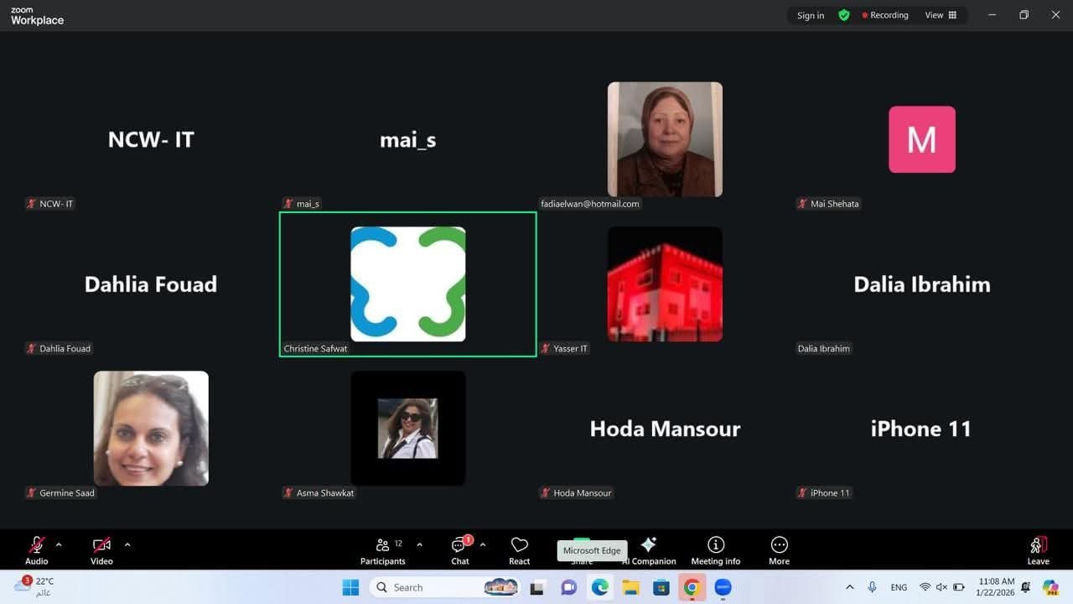Screen dimensions: 1073x604
Task: Click the Recording indicator
Action: [885, 15]
